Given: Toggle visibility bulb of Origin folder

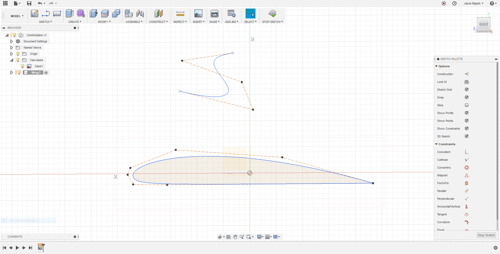Looking at the screenshot, I should pyautogui.click(x=18, y=54).
